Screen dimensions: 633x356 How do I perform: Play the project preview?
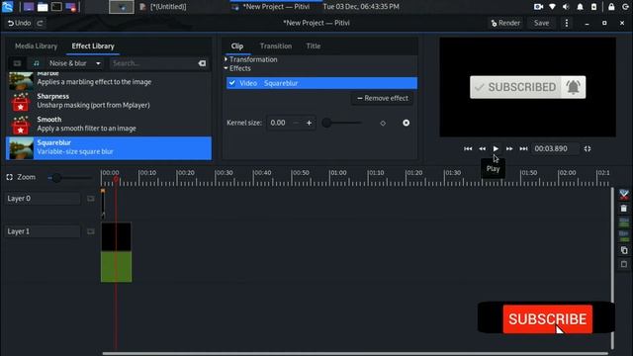tap(496, 148)
